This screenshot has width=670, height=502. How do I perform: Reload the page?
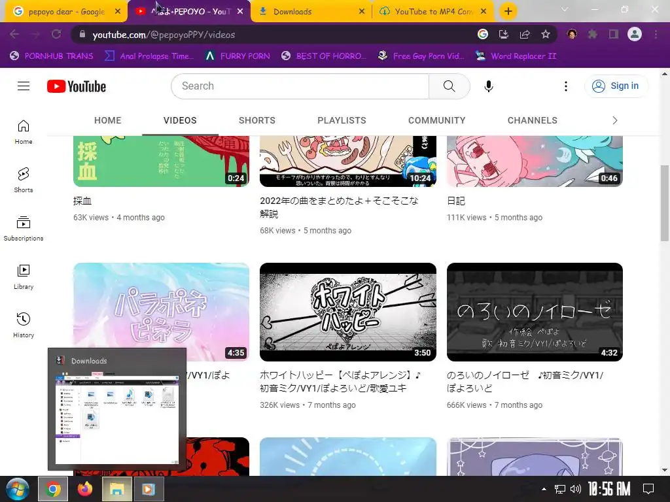coord(56,34)
